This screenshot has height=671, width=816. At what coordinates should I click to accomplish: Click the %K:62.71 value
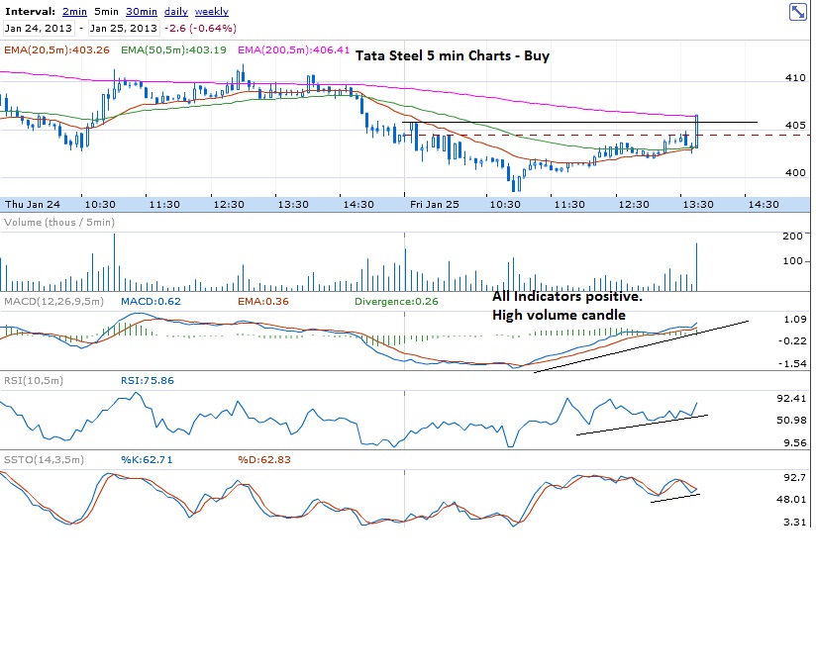click(147, 459)
